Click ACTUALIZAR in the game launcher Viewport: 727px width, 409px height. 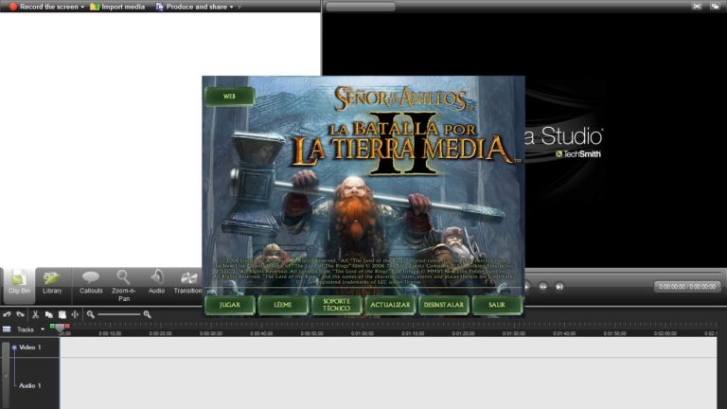pos(390,305)
